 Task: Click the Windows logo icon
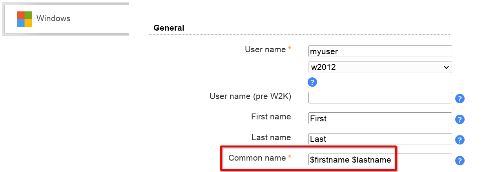pos(24,19)
